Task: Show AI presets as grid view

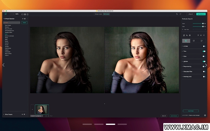Action: 23,19
